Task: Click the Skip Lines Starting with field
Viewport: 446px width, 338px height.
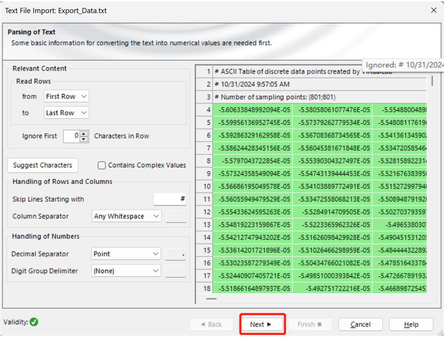Action: (x=170, y=199)
